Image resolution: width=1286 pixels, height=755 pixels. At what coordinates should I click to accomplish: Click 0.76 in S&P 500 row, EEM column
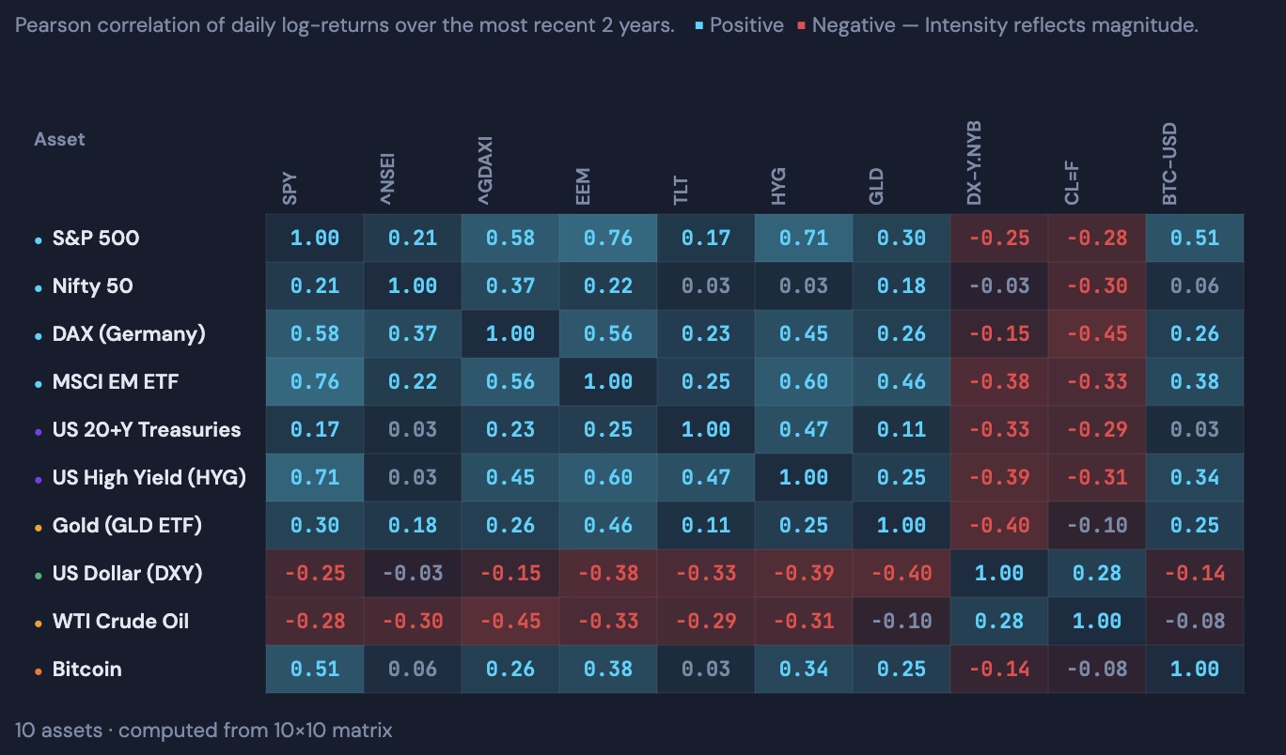click(x=608, y=239)
